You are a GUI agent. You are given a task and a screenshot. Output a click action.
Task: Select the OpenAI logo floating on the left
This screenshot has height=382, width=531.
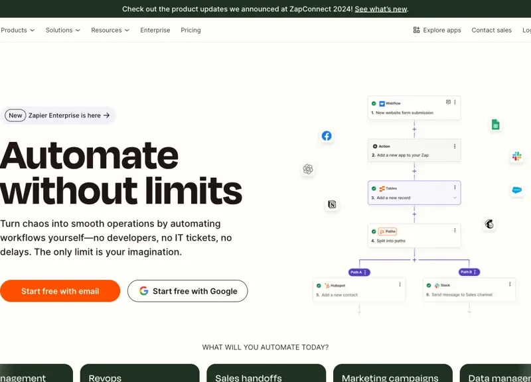click(x=307, y=170)
